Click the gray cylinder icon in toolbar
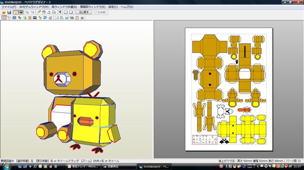 click(44, 12)
